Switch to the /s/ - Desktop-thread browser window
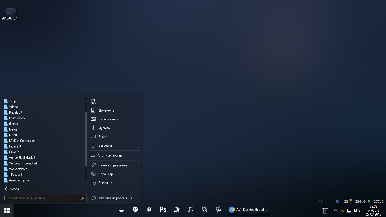Image resolution: width=386 pixels, height=217 pixels. coord(248,210)
